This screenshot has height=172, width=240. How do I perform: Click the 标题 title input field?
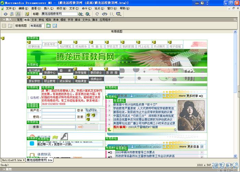click(59, 14)
